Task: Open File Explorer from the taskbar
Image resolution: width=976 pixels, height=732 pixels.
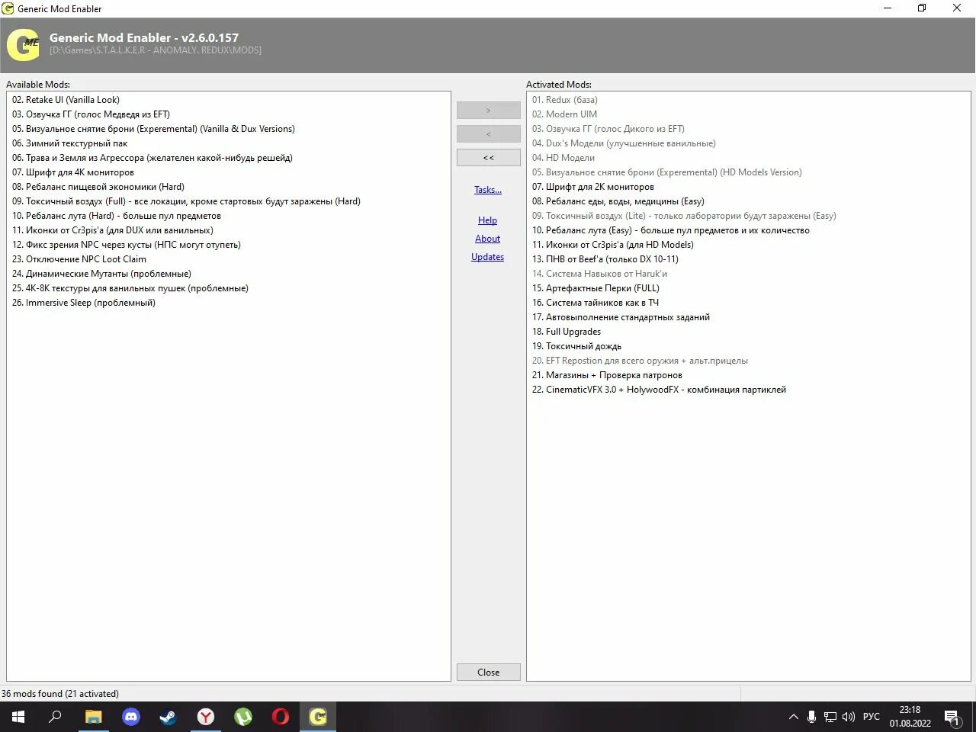Action: (93, 717)
